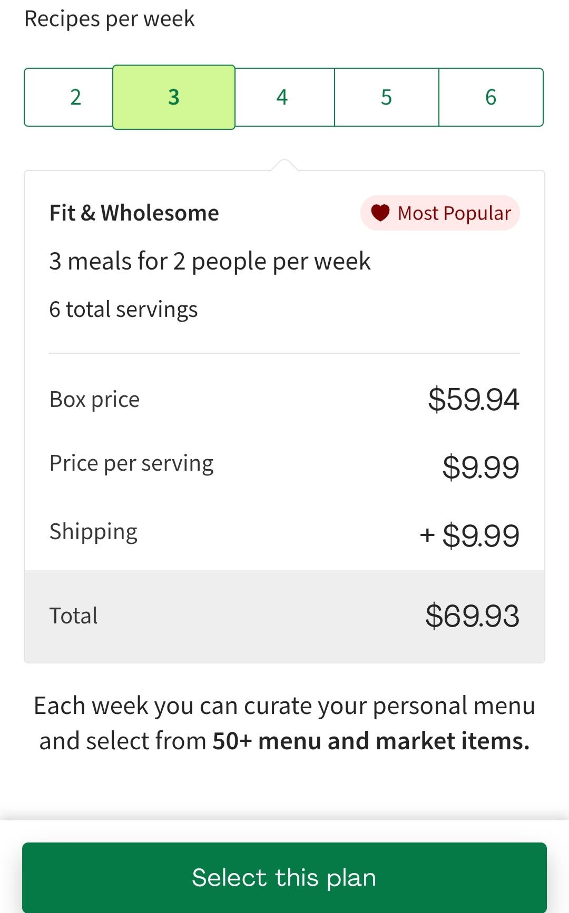569x913 pixels.
Task: Click the $69.93 total amount
Action: point(472,616)
